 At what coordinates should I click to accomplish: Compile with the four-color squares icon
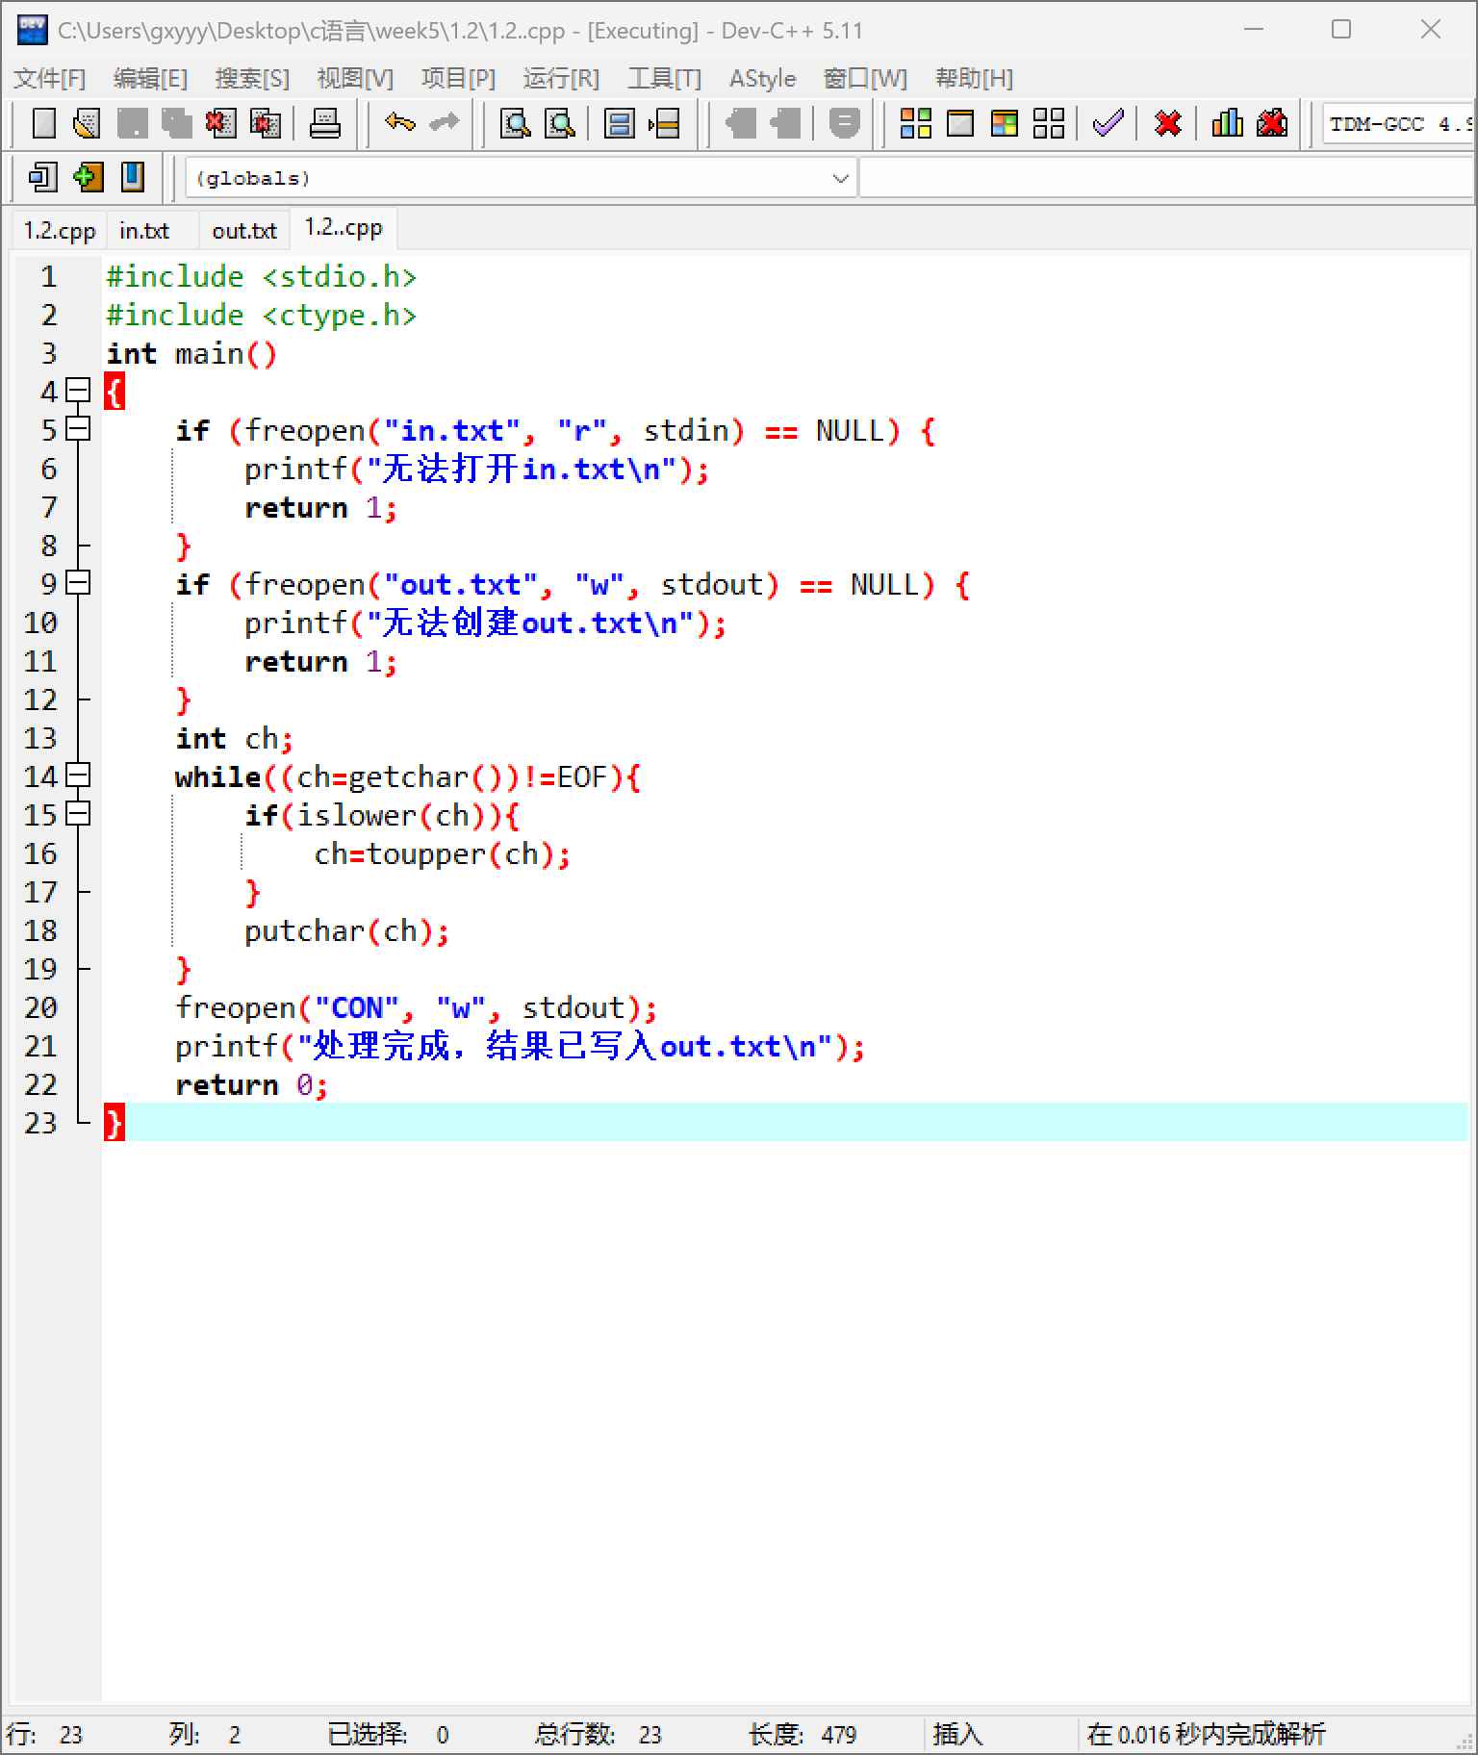coord(916,123)
